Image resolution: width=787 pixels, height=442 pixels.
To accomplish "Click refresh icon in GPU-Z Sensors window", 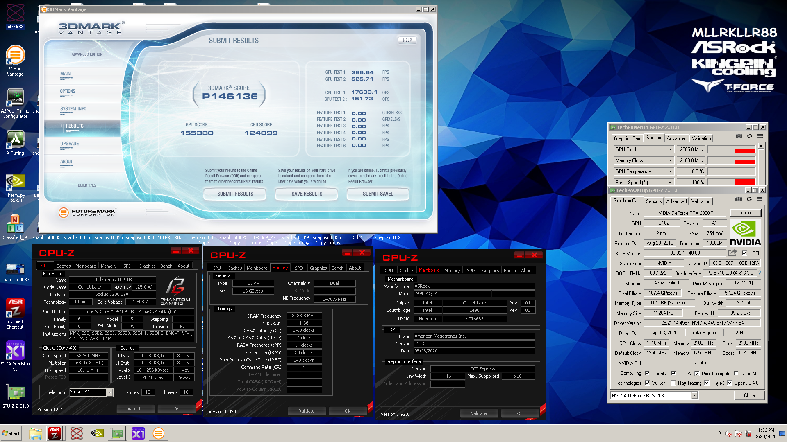I will pyautogui.click(x=749, y=136).
